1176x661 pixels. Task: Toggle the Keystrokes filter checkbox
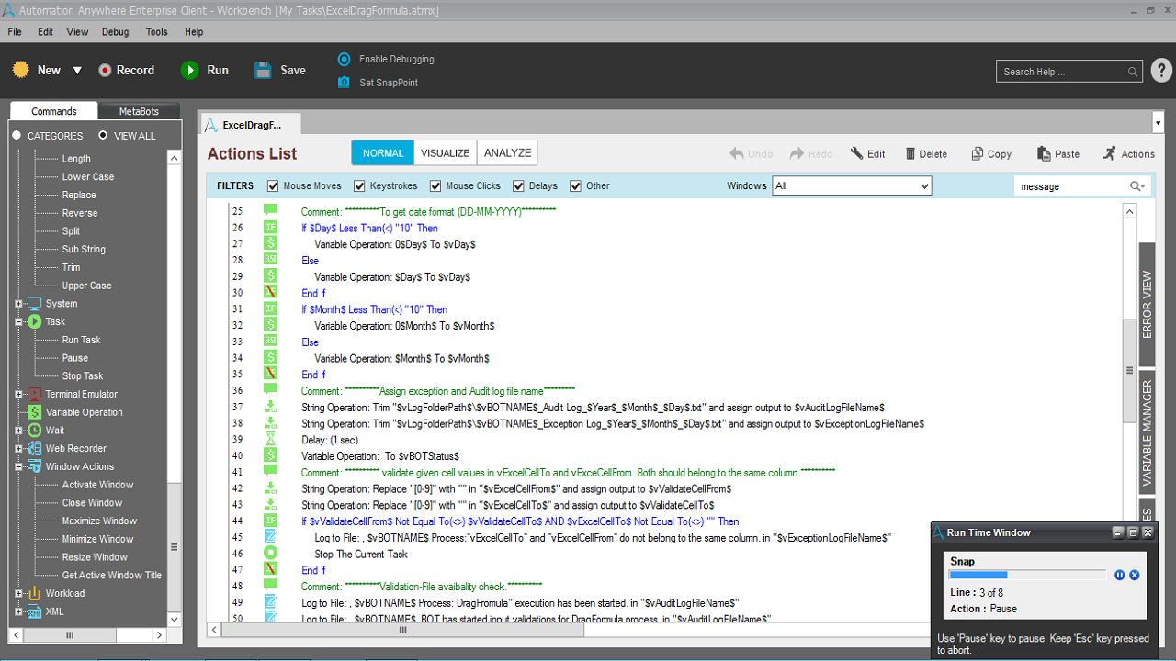359,186
